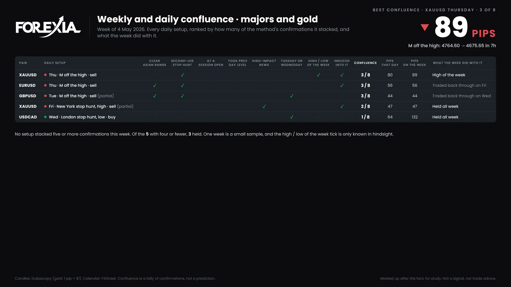Click the Forexia logo

click(x=48, y=27)
